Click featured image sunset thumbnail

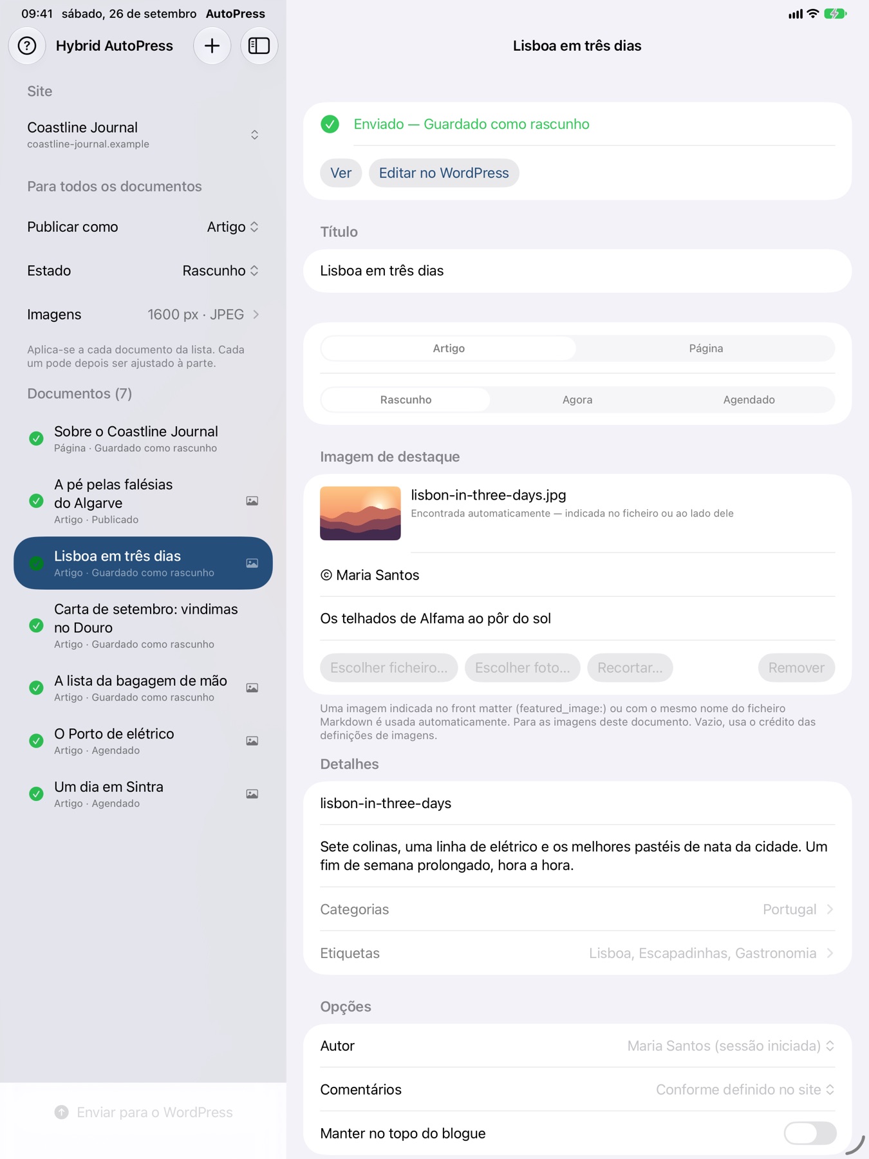pyautogui.click(x=360, y=513)
